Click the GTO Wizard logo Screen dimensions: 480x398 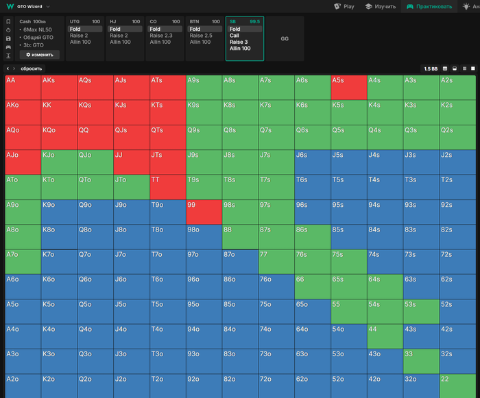click(10, 6)
